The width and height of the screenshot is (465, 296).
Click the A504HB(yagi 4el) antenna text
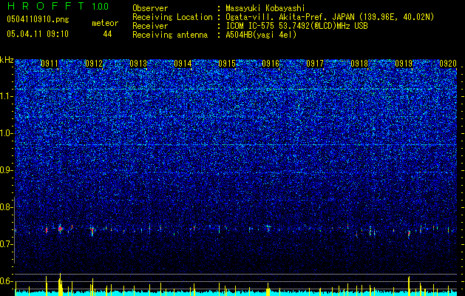[x=261, y=35]
